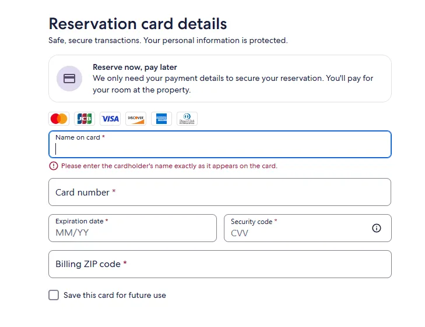Select the Expiration date MM/YY field
Viewport: 425px width, 327px height.
(132, 232)
